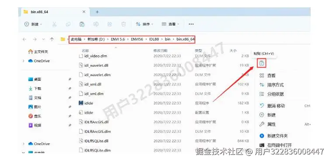
Task: Expand the upper OneDrive tree node
Action: click(24, 61)
